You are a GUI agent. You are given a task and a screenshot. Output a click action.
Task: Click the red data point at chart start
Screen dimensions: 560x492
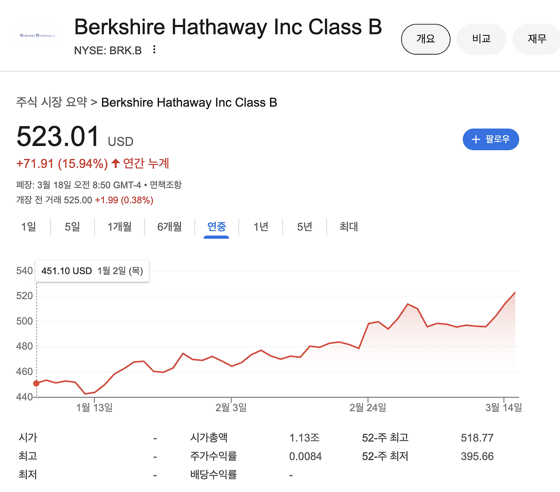(36, 383)
